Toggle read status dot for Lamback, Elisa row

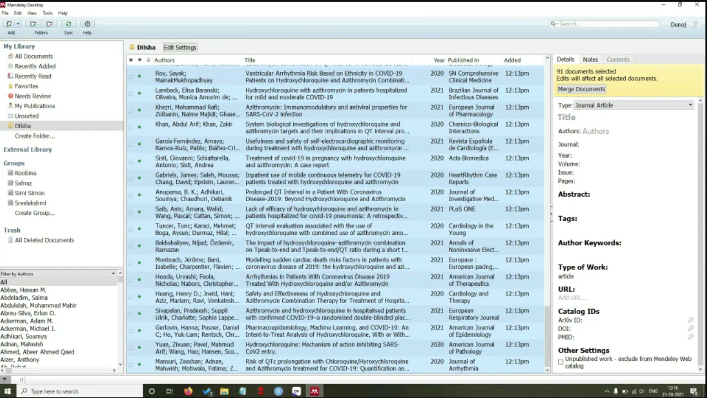[139, 93]
